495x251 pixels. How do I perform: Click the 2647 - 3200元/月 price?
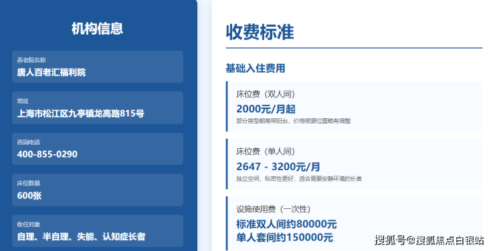click(278, 167)
